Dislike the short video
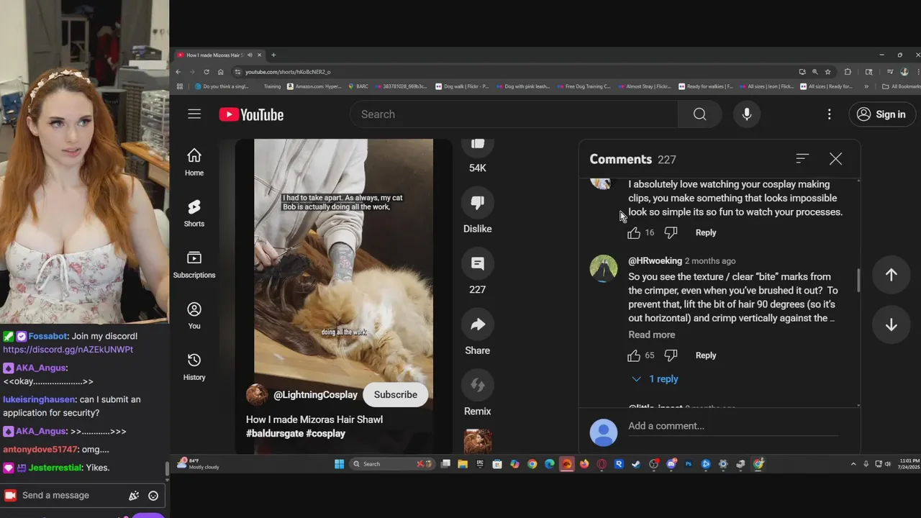This screenshot has height=518, width=921. (477, 204)
